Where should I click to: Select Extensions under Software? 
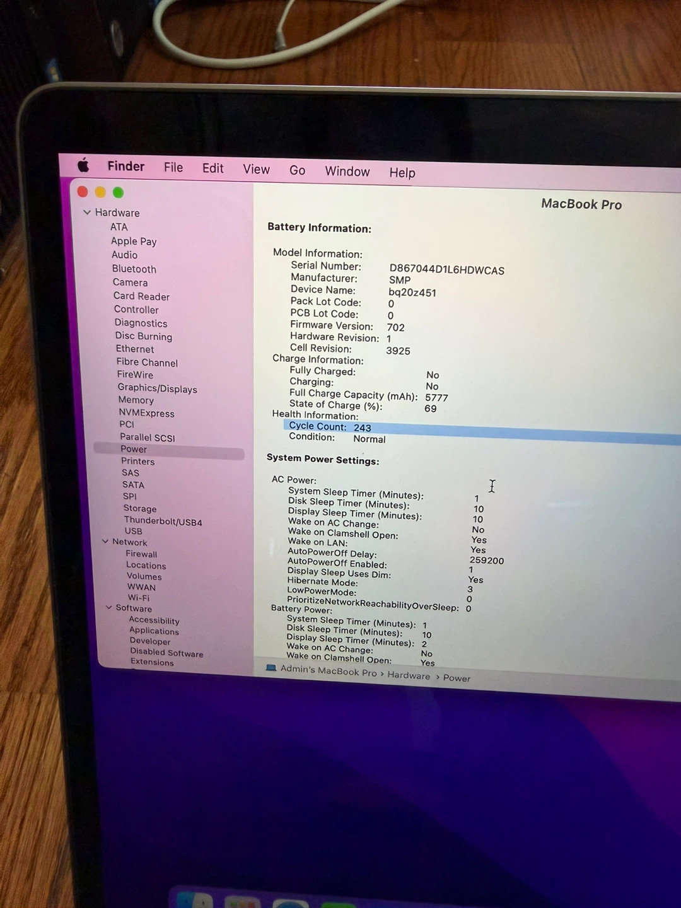click(152, 662)
